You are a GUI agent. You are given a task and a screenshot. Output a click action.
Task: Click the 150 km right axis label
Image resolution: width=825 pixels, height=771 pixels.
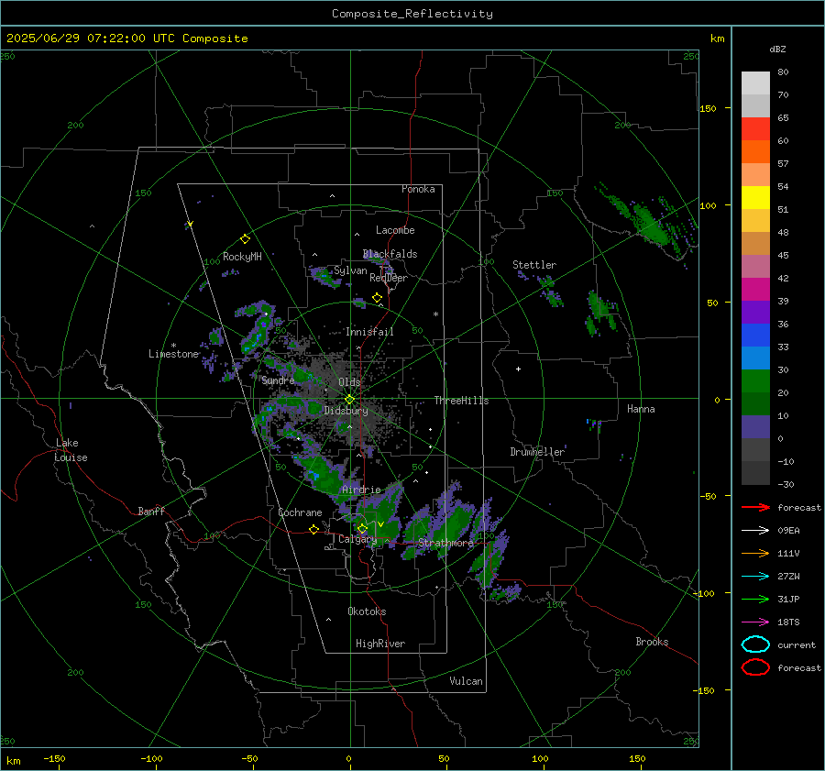click(708, 108)
